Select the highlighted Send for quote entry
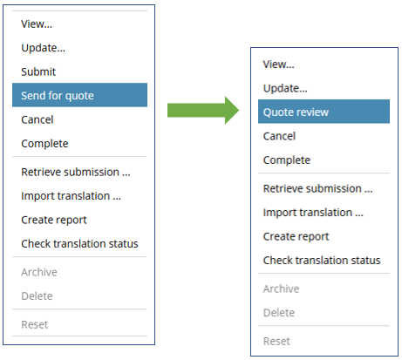Viewport: 402px width, 360px height. pos(79,95)
